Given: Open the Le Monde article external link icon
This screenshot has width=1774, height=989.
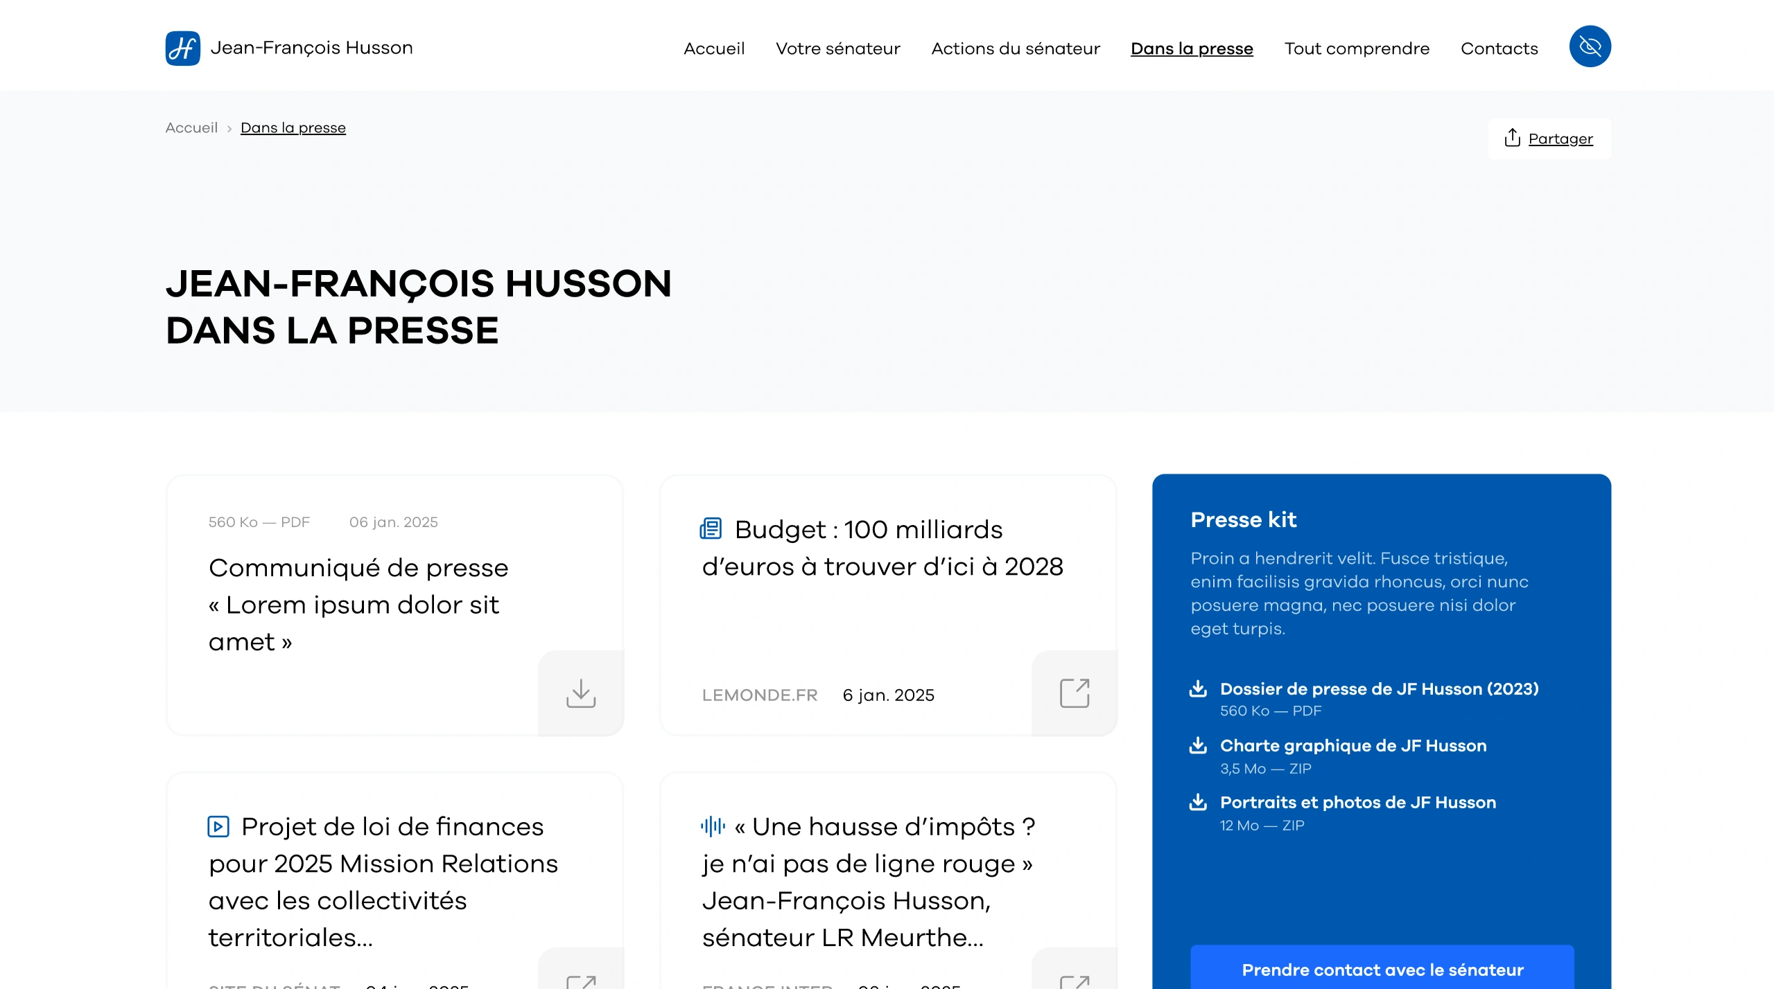Looking at the screenshot, I should coord(1074,693).
